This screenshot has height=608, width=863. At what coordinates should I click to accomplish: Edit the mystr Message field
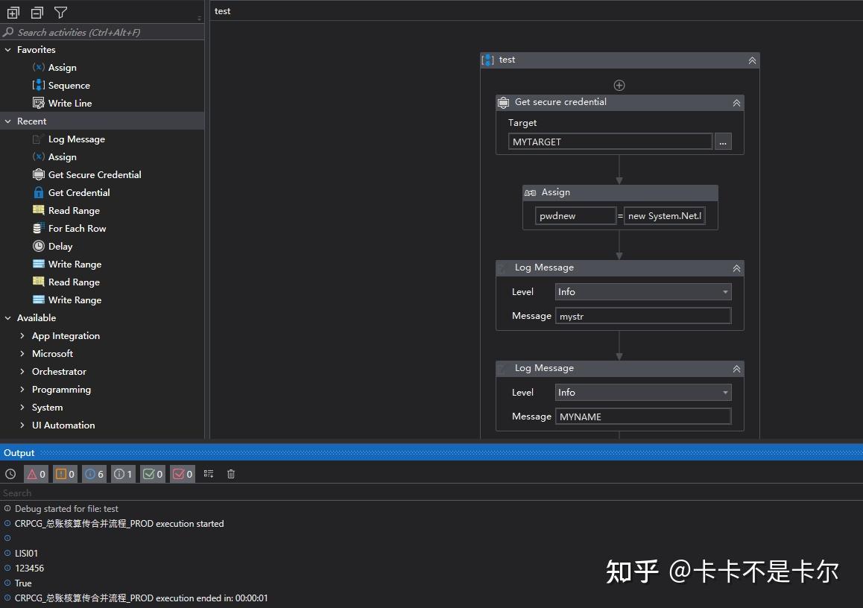click(643, 316)
